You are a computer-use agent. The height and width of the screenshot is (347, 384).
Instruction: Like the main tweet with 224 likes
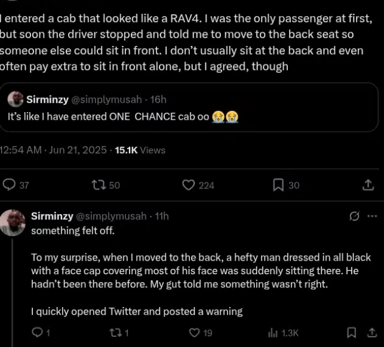point(189,185)
